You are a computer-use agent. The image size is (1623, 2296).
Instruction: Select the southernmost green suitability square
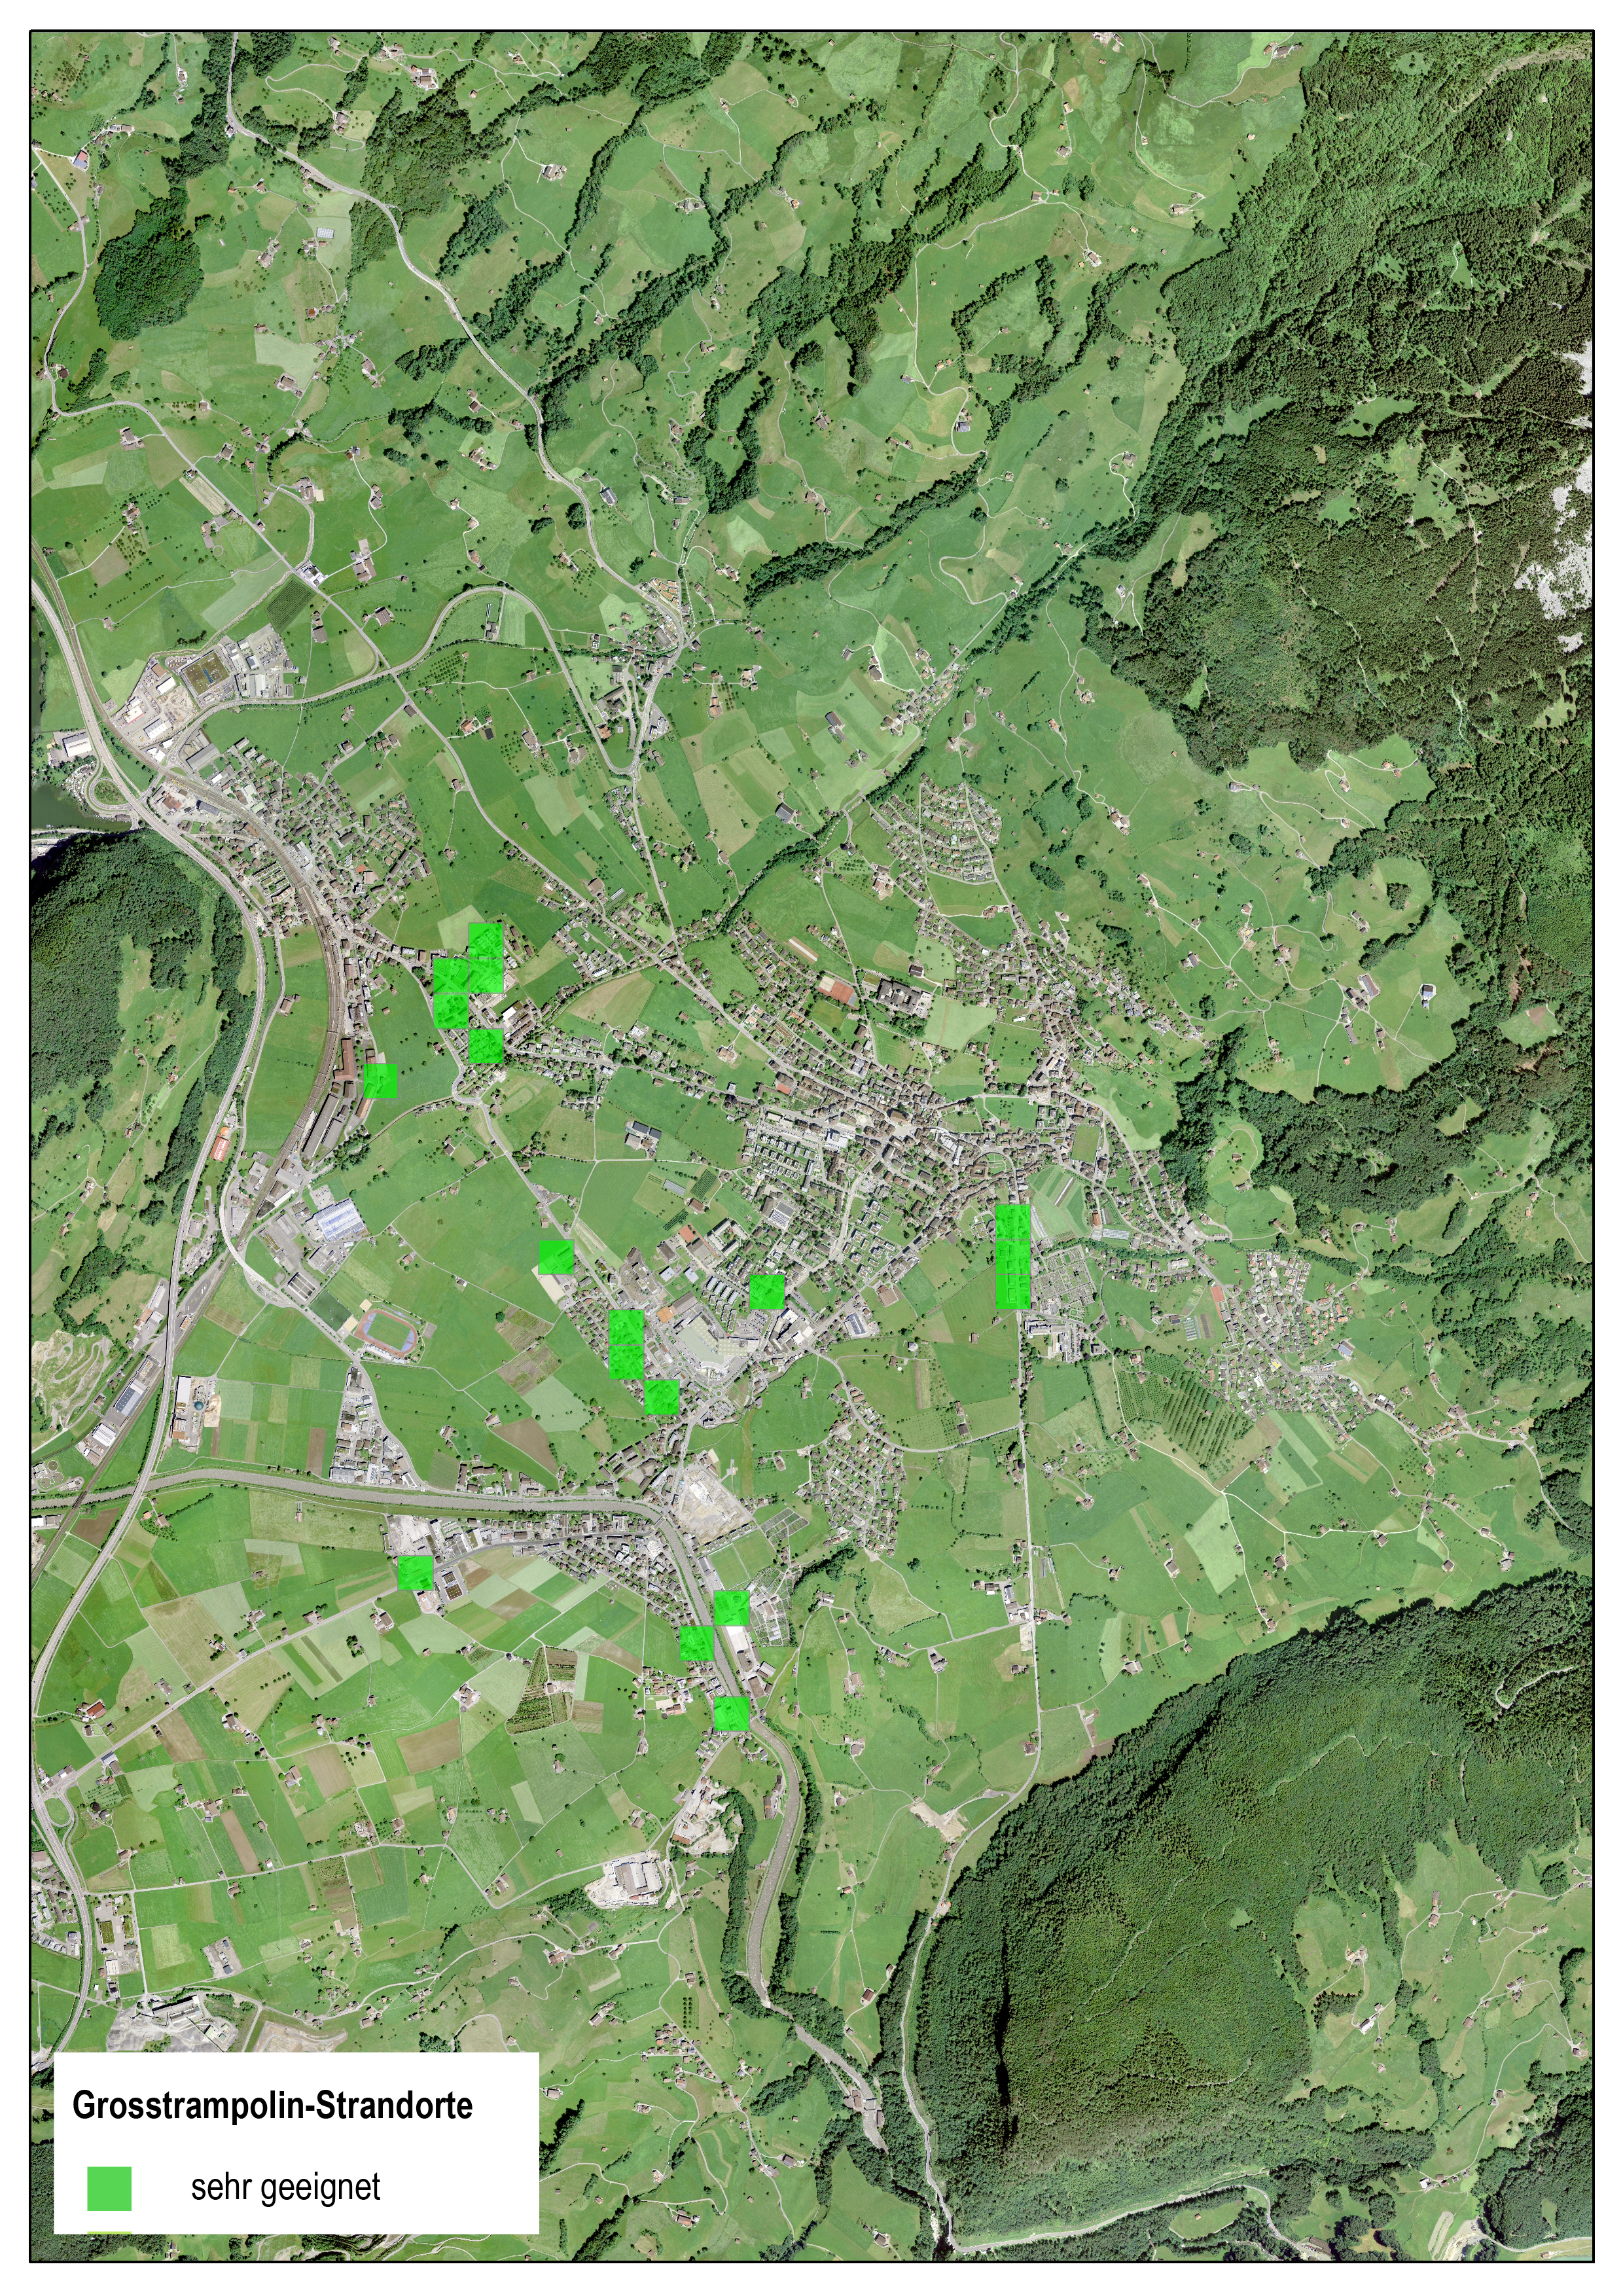[731, 1713]
